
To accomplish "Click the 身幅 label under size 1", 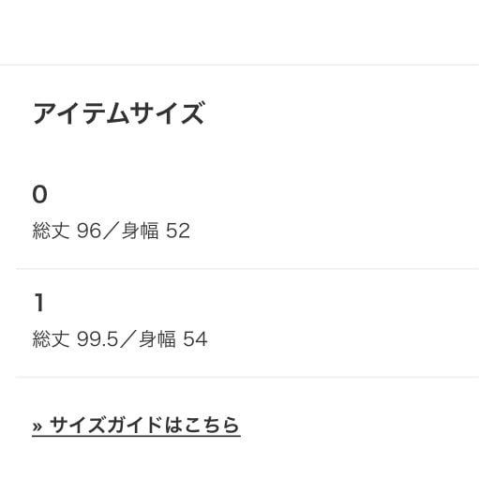I will [x=157, y=339].
